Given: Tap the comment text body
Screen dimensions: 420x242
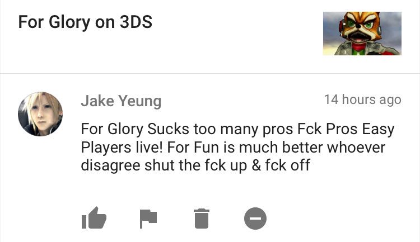Looking at the screenshot, I should [237, 147].
